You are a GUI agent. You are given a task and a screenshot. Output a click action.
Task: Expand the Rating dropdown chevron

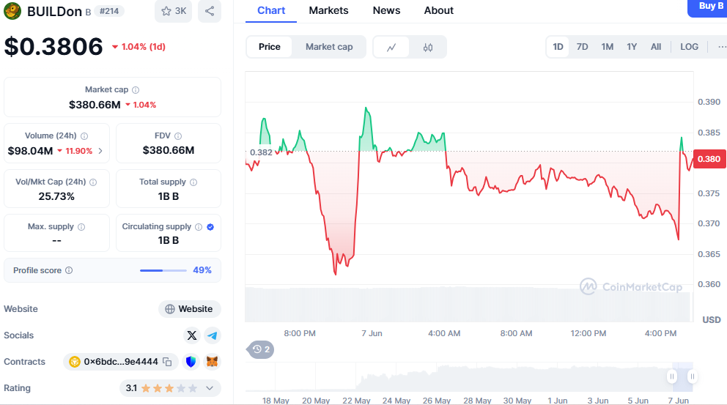tap(210, 388)
